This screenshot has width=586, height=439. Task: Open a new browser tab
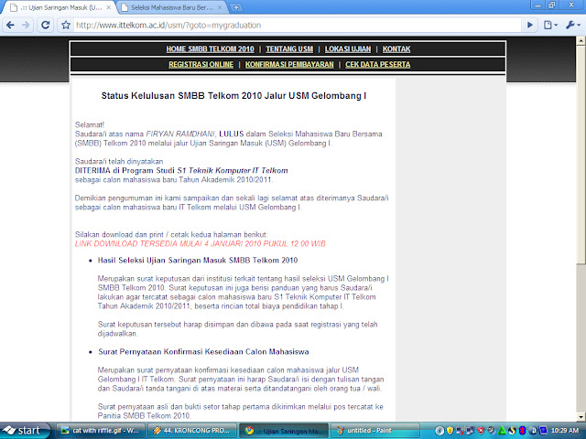pos(236,7)
